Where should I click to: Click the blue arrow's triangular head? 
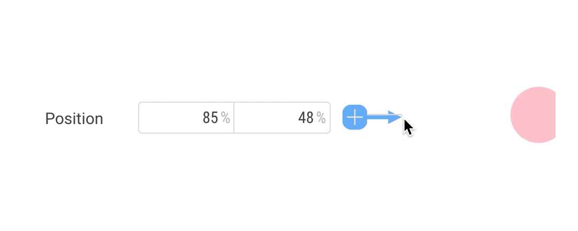(x=395, y=117)
